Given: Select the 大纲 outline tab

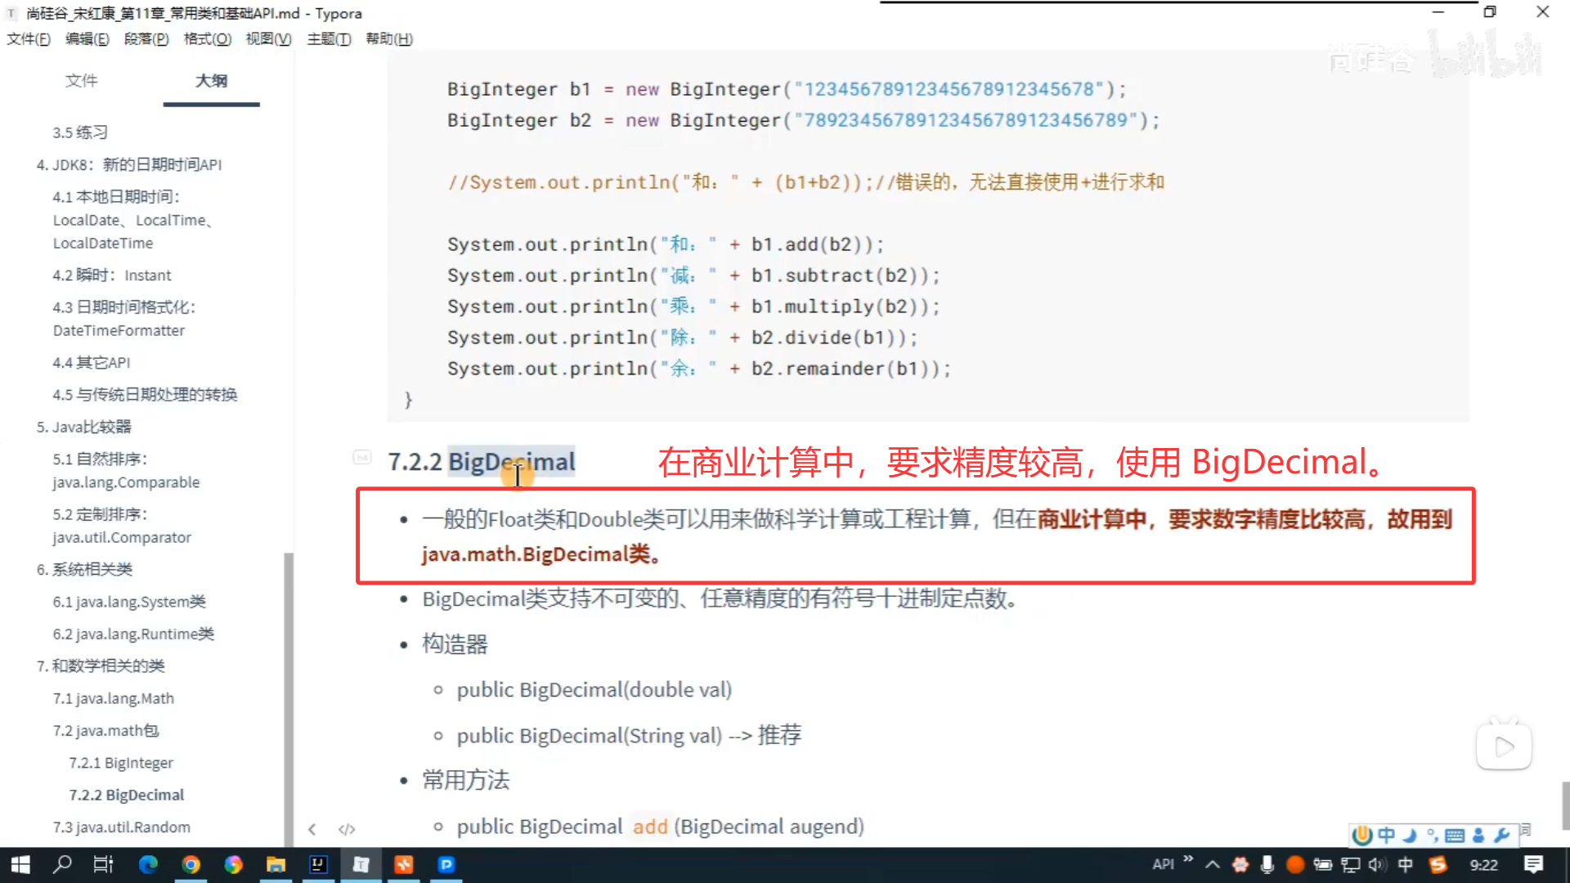Looking at the screenshot, I should tap(211, 80).
